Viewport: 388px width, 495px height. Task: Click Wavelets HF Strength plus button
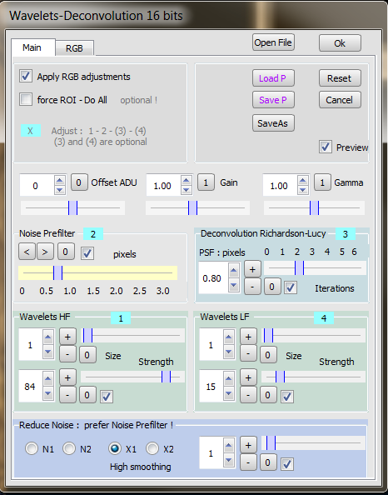pos(67,377)
